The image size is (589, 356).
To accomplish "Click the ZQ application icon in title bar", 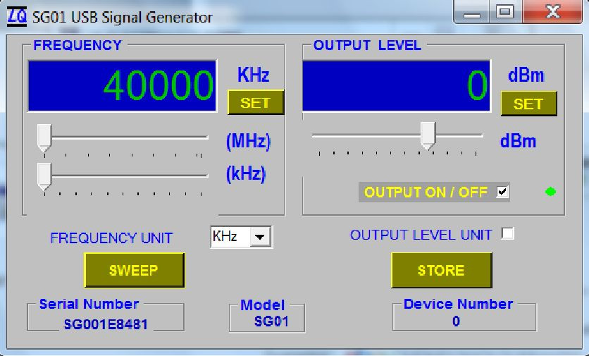I will (17, 16).
